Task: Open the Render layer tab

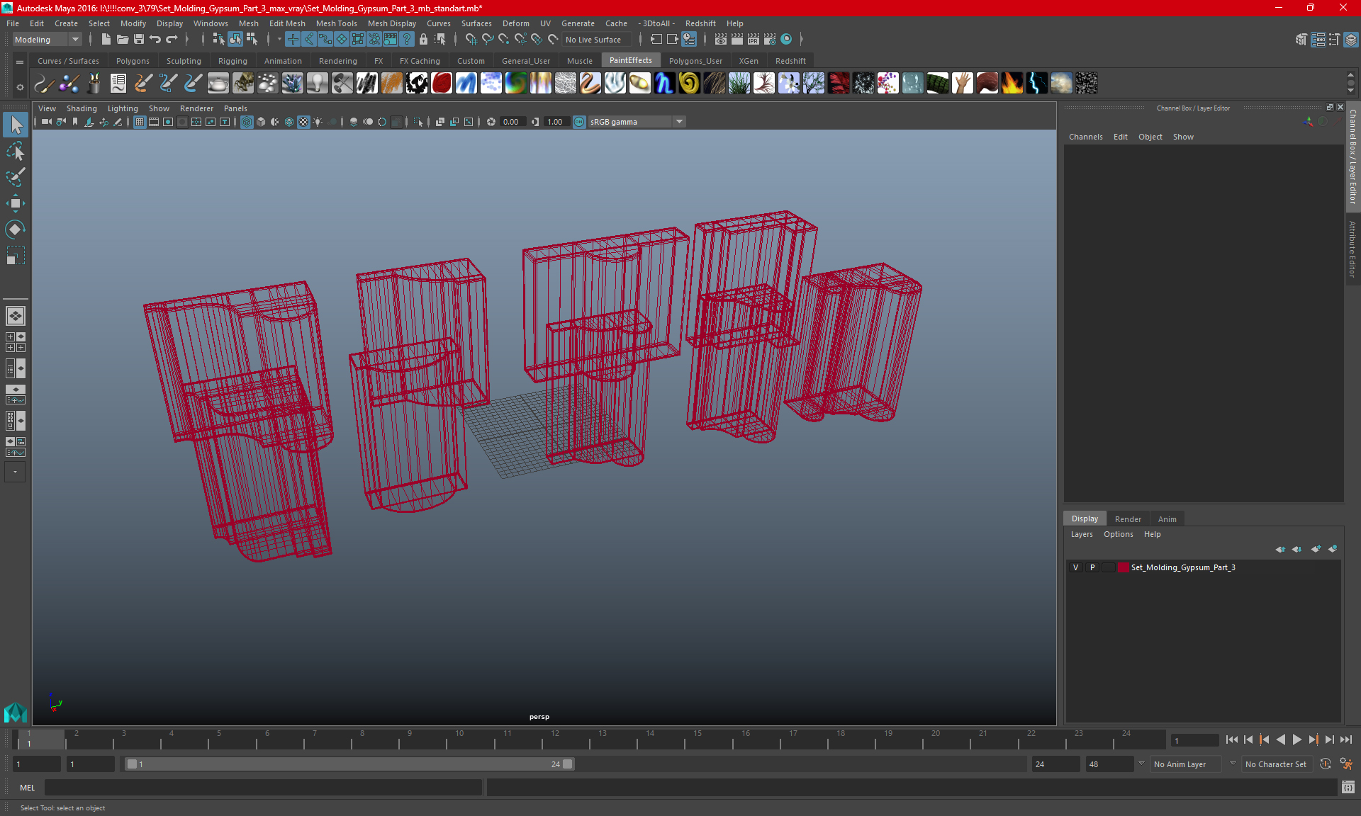Action: (1128, 519)
